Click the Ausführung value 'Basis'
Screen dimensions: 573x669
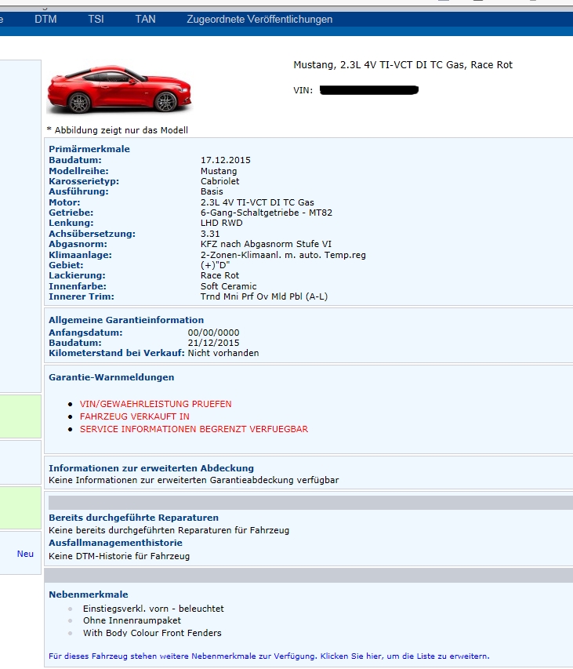pyautogui.click(x=212, y=191)
